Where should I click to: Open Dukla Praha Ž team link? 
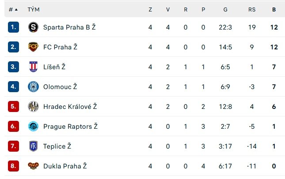click(65, 166)
